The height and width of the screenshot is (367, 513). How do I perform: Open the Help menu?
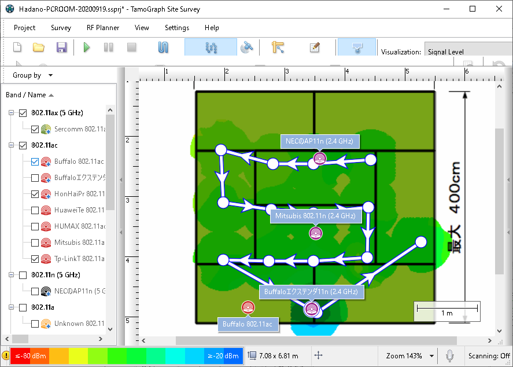[212, 28]
